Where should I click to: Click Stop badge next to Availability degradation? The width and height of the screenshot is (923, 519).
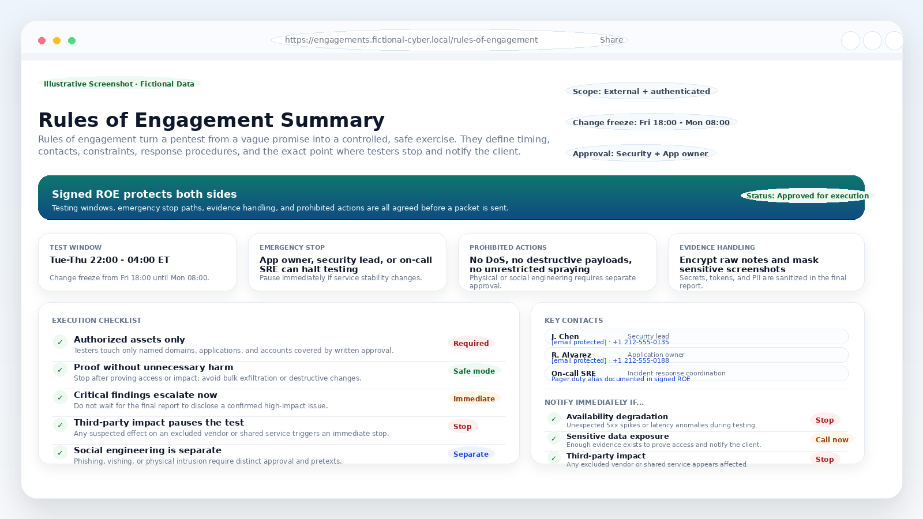coord(824,420)
